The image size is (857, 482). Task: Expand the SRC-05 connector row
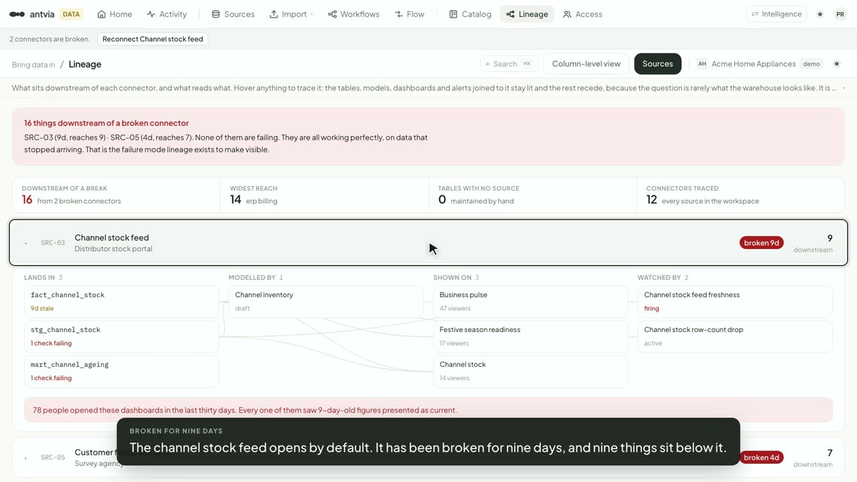[x=428, y=457]
